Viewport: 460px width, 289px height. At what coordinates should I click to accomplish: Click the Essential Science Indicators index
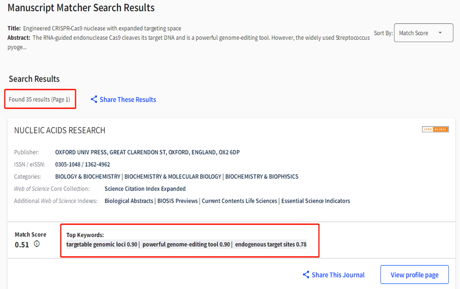[x=315, y=201]
